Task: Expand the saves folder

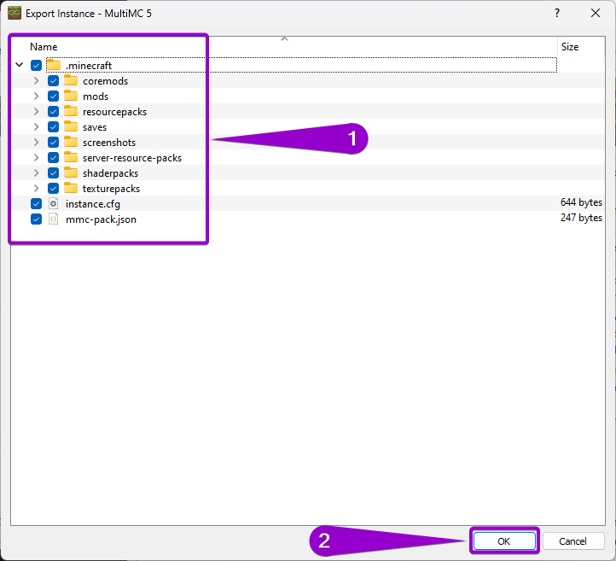Action: (36, 127)
